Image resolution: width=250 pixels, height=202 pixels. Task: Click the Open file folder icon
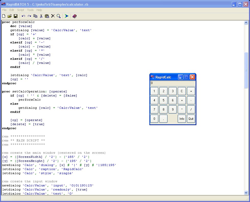pyautogui.click(x=10, y=16)
